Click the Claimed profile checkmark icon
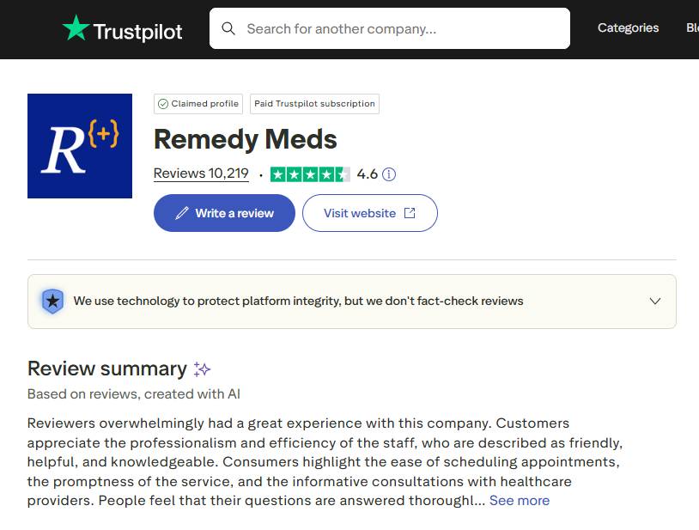Image resolution: width=699 pixels, height=530 pixels. [x=162, y=104]
